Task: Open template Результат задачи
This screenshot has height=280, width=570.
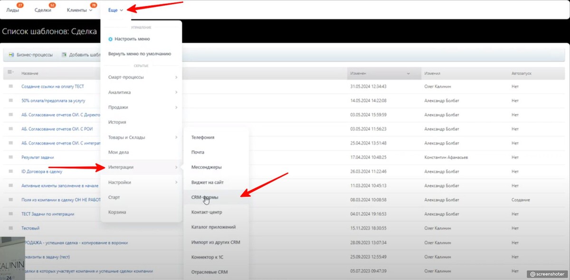Action: click(x=38, y=157)
